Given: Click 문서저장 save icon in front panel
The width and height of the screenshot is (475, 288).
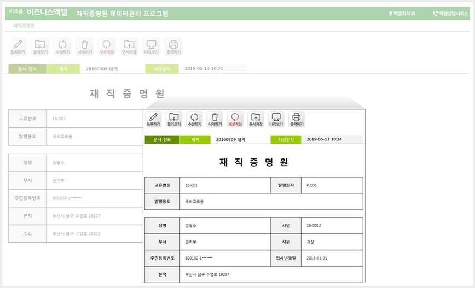Looking at the screenshot, I should point(256,119).
